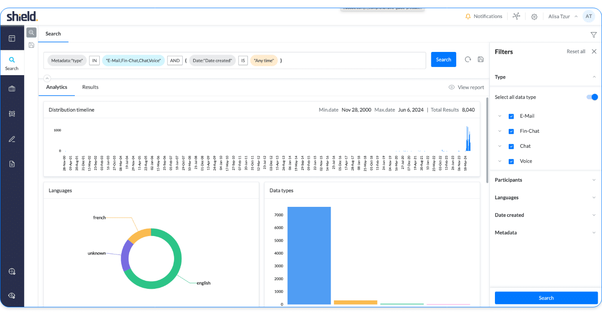Open the dashboard layout icon in sidebar

pyautogui.click(x=12, y=38)
